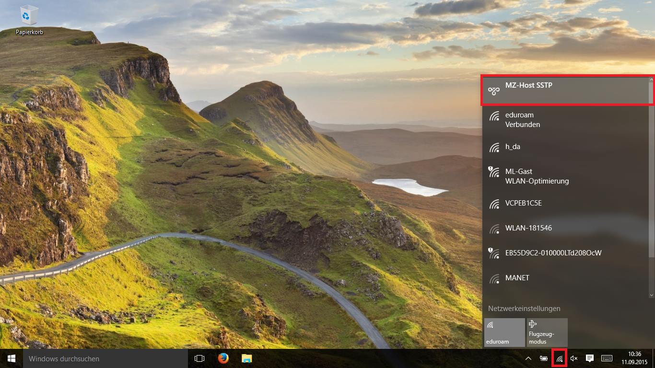Screen dimensions: 655x368
Task: Open Task View from the taskbar
Action: [x=199, y=358]
